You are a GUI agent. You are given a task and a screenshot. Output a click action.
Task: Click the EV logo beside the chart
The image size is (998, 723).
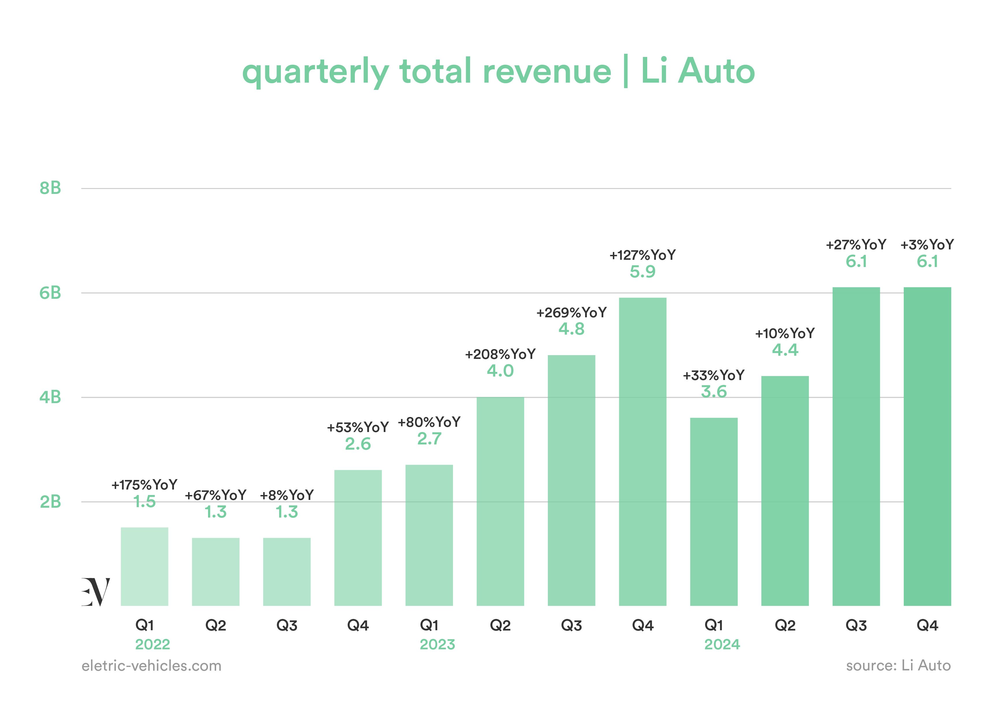click(x=95, y=592)
